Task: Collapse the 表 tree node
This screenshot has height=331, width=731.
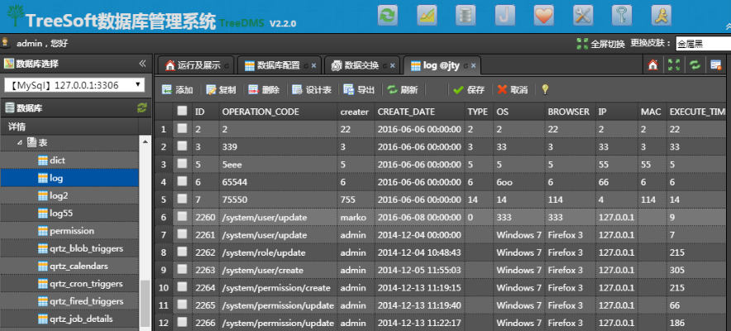Action: pos(21,143)
